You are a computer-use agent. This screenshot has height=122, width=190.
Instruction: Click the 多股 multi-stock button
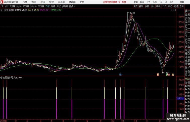click(x=147, y=6)
